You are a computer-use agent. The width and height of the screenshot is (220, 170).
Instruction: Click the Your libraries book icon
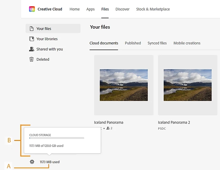point(32,39)
